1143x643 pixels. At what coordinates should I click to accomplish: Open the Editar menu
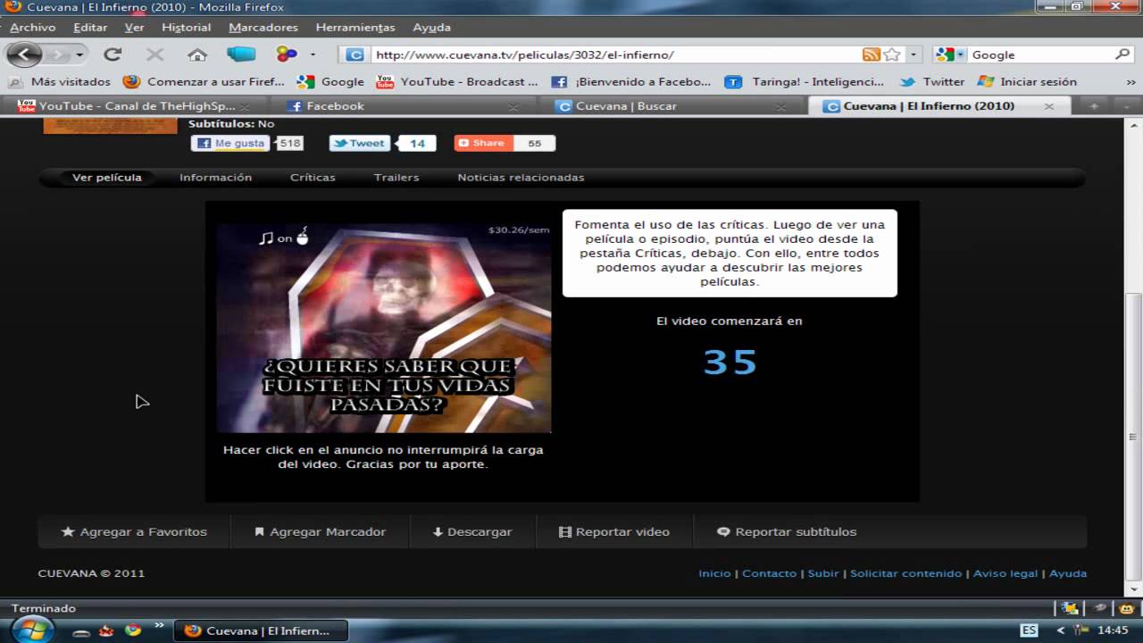click(90, 28)
